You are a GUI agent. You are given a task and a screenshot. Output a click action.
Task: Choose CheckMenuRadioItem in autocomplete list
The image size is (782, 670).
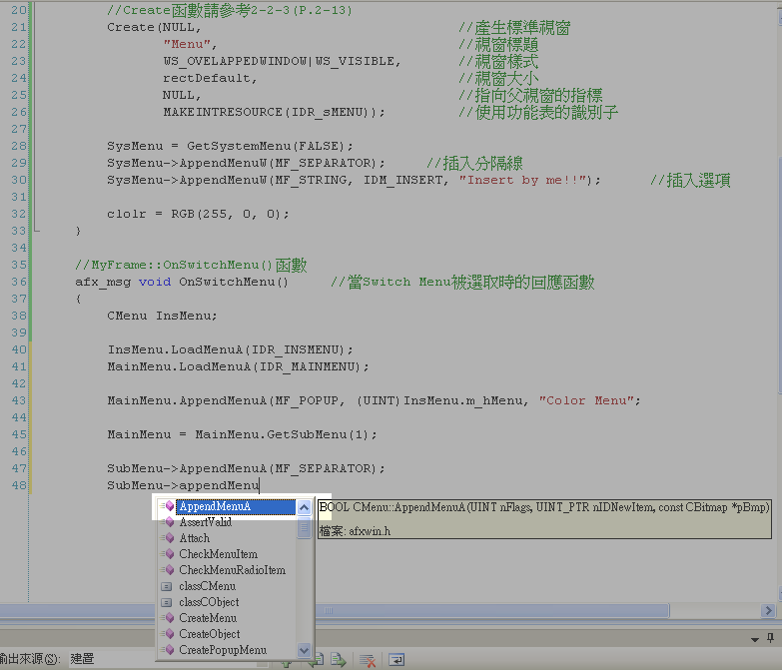pyautogui.click(x=233, y=570)
